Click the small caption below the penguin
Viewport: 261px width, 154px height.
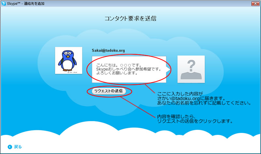(68, 72)
